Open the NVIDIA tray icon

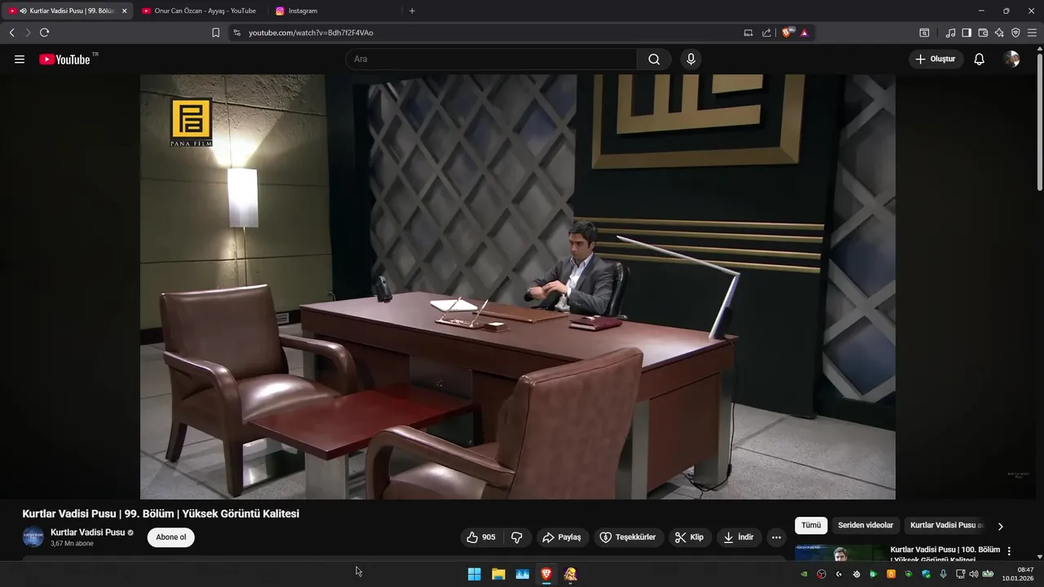tap(804, 574)
